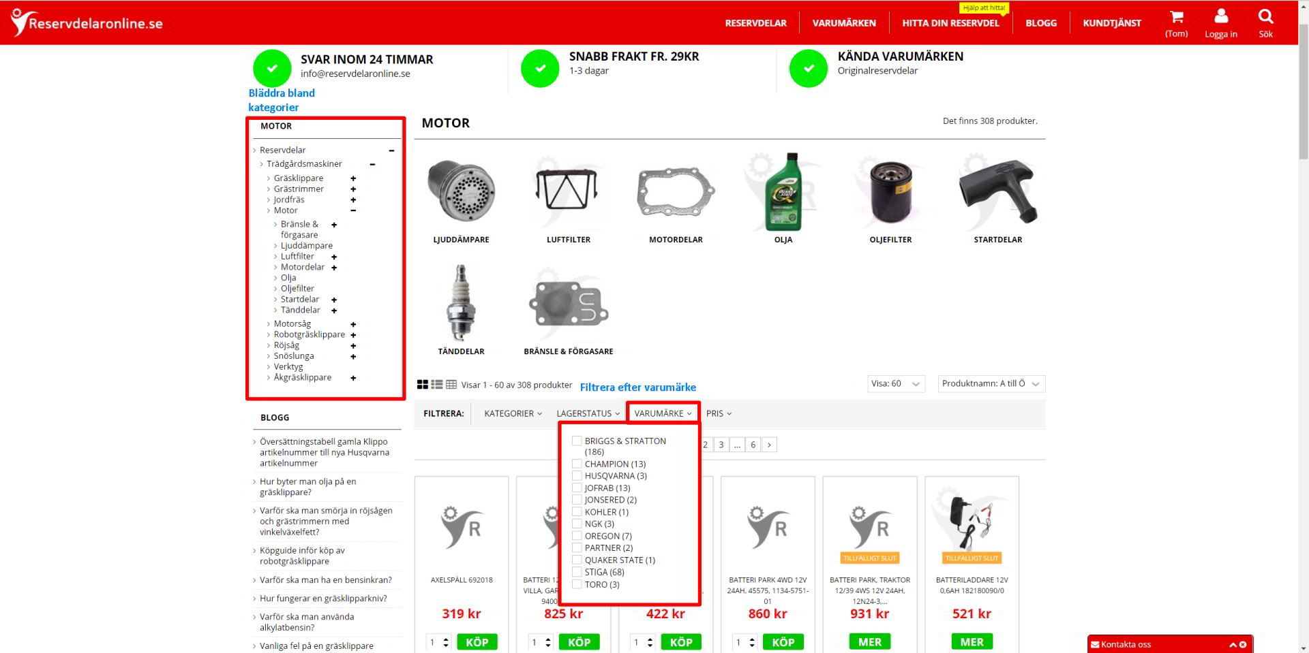Check the NGK brand filter
The image size is (1309, 653).
pyautogui.click(x=577, y=524)
